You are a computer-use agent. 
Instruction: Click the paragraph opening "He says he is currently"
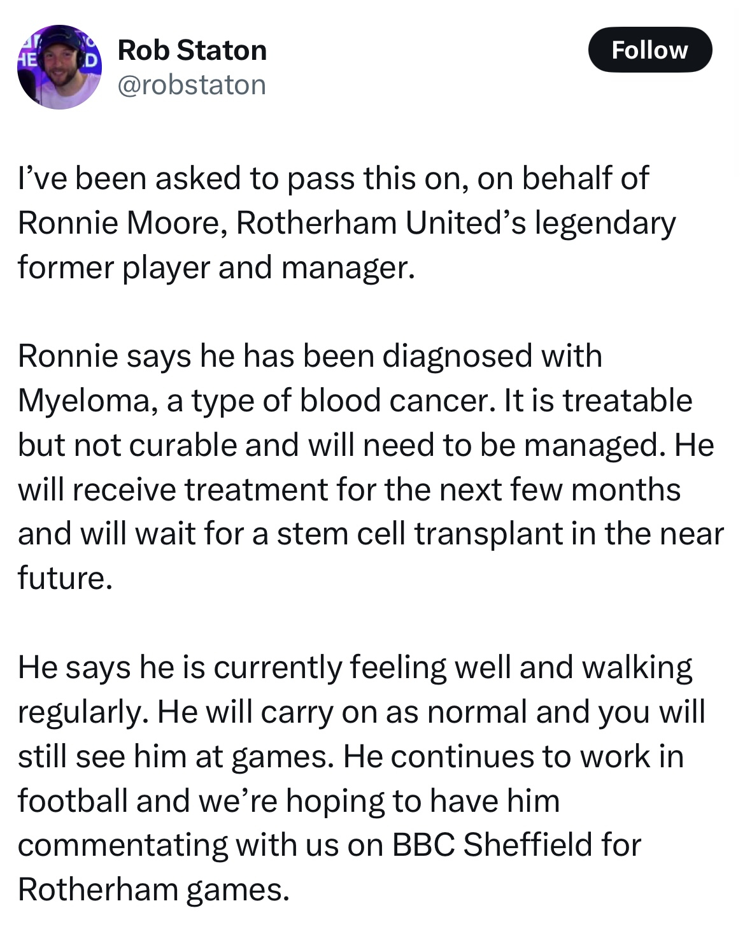tap(361, 778)
